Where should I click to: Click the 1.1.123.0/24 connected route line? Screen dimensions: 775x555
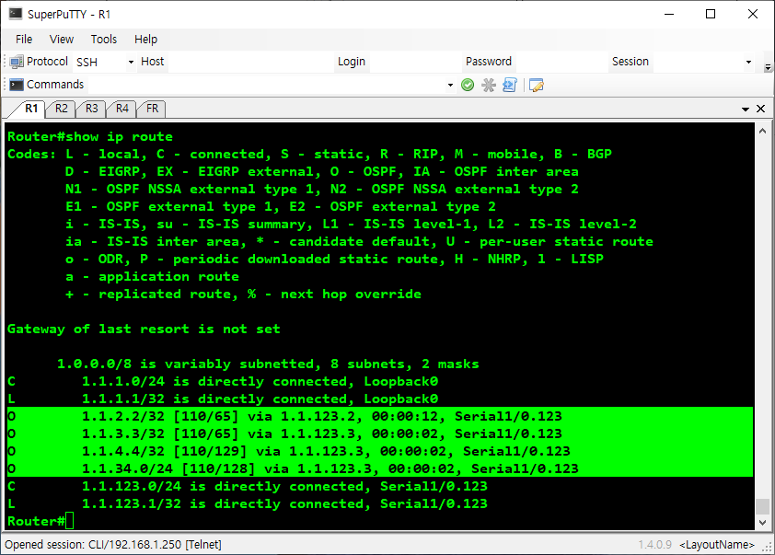click(247, 486)
